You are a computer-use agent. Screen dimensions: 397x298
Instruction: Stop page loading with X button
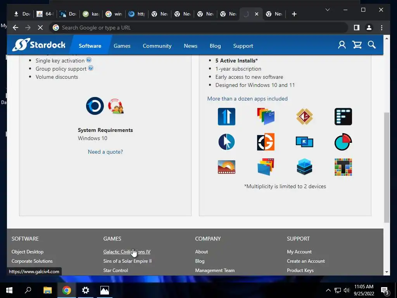pyautogui.click(x=40, y=28)
